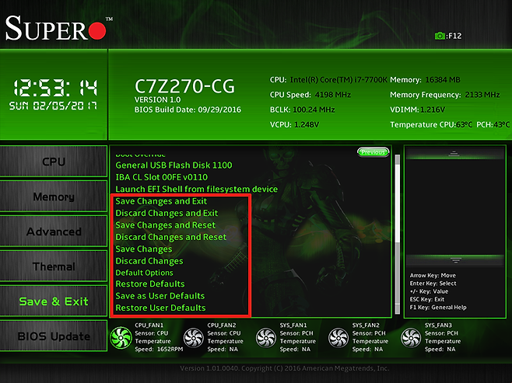
Task: Click the SUN 02/05/2017 date display
Action: coord(53,106)
